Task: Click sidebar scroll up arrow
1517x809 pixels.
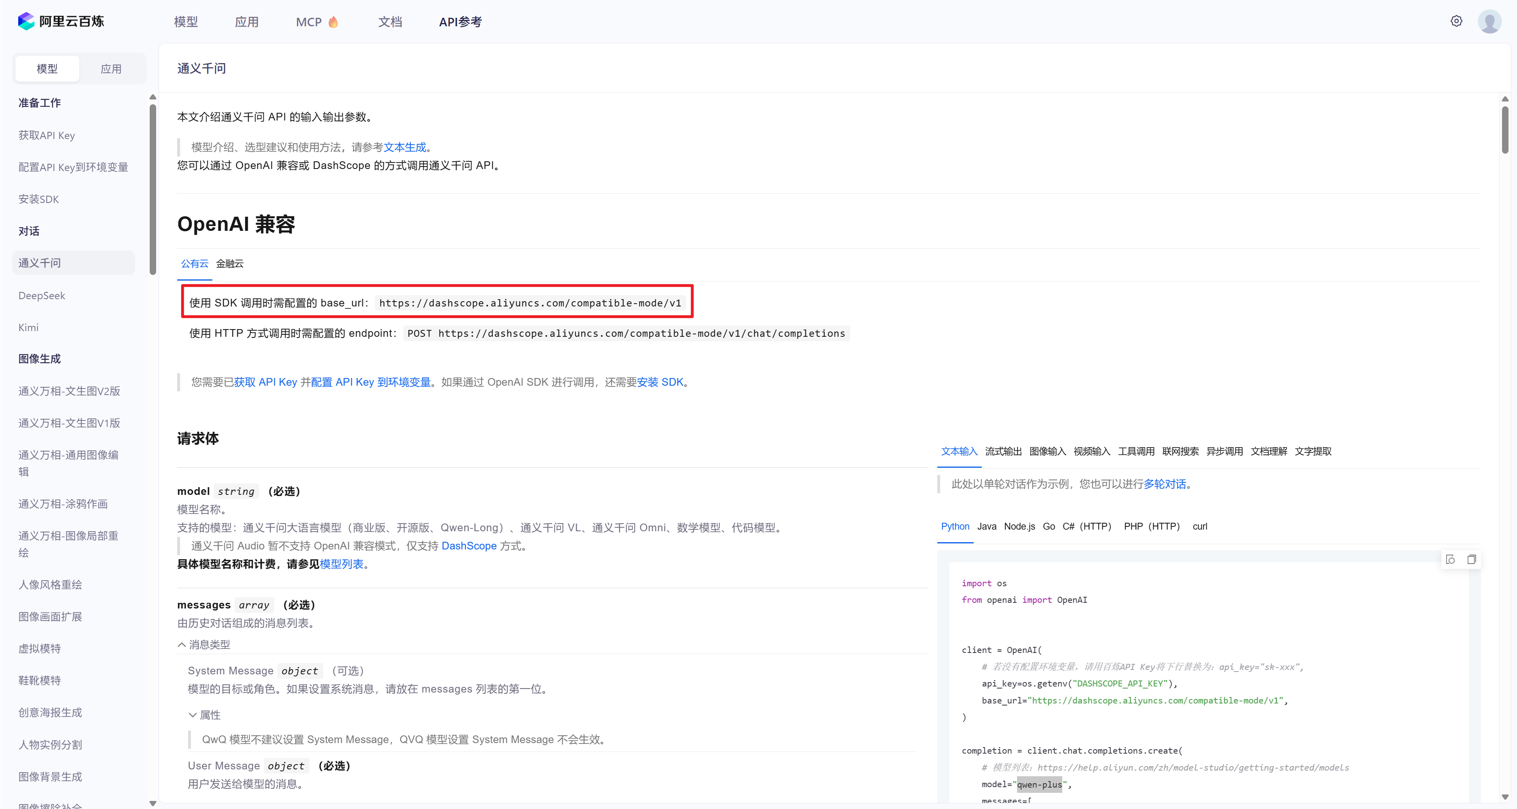Action: click(153, 97)
